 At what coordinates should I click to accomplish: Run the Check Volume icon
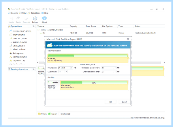pos(11,49)
